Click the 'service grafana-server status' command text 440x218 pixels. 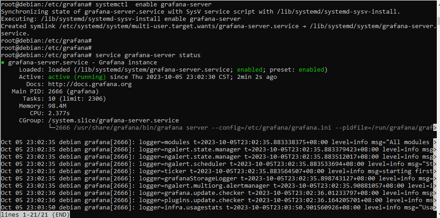[148, 55]
